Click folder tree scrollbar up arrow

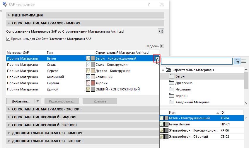click(x=246, y=69)
